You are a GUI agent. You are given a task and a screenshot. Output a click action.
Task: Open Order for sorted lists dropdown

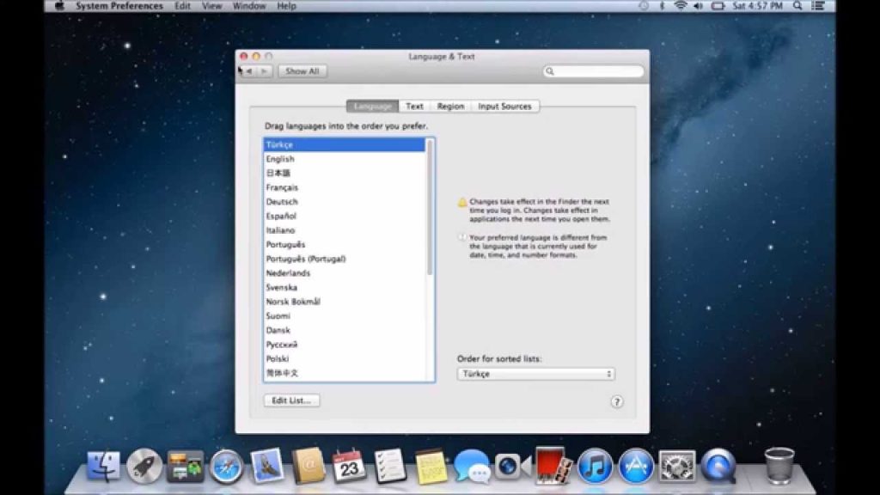535,374
